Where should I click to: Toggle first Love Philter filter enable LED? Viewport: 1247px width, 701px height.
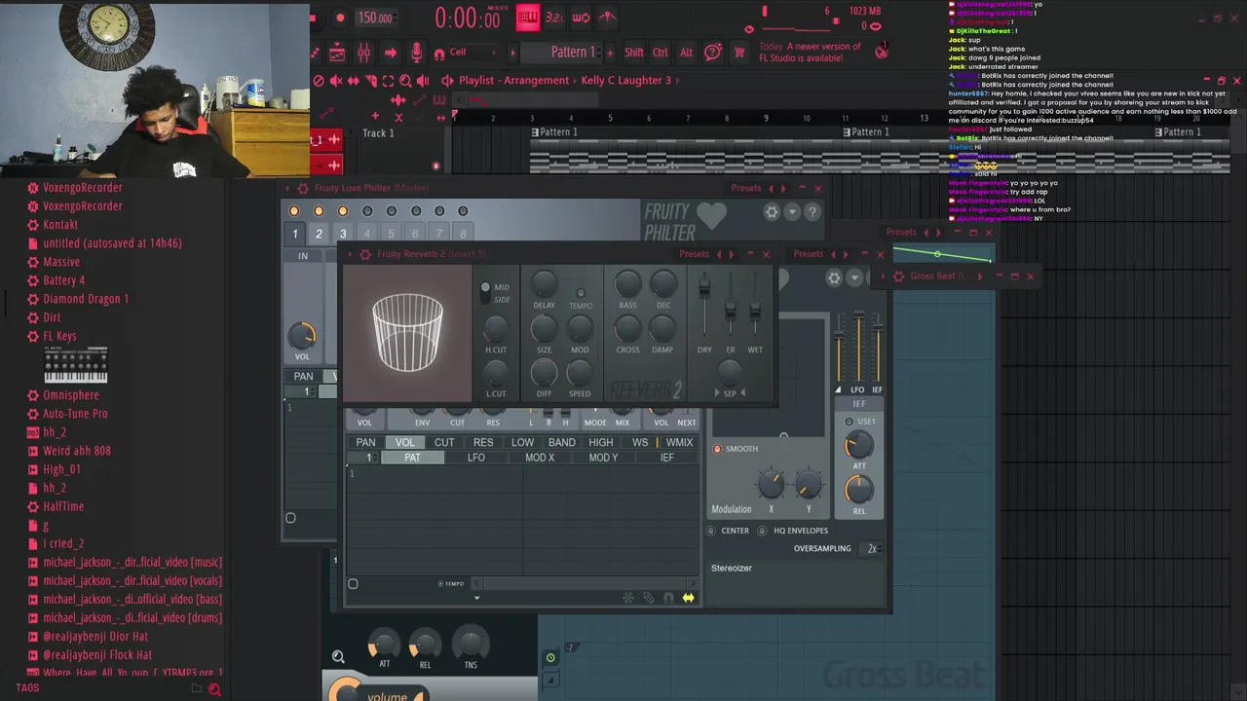click(294, 211)
